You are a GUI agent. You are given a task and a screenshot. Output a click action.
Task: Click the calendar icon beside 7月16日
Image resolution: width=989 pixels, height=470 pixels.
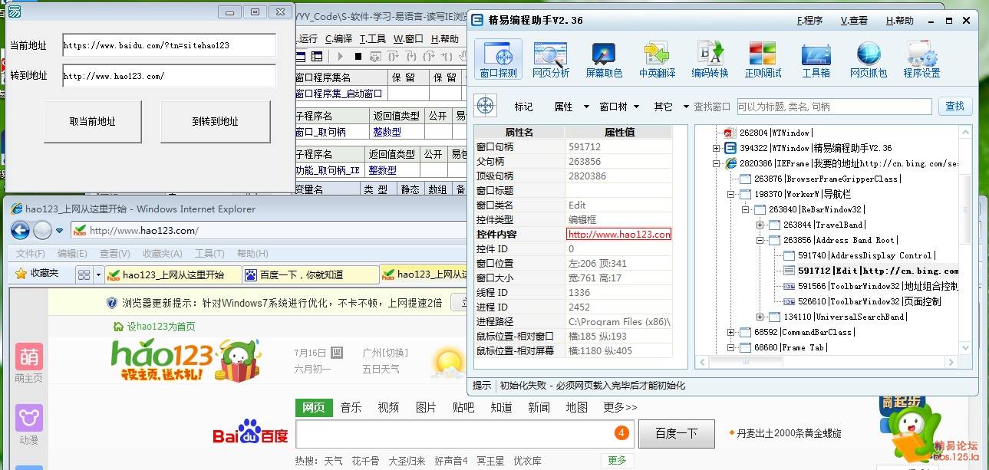(337, 353)
